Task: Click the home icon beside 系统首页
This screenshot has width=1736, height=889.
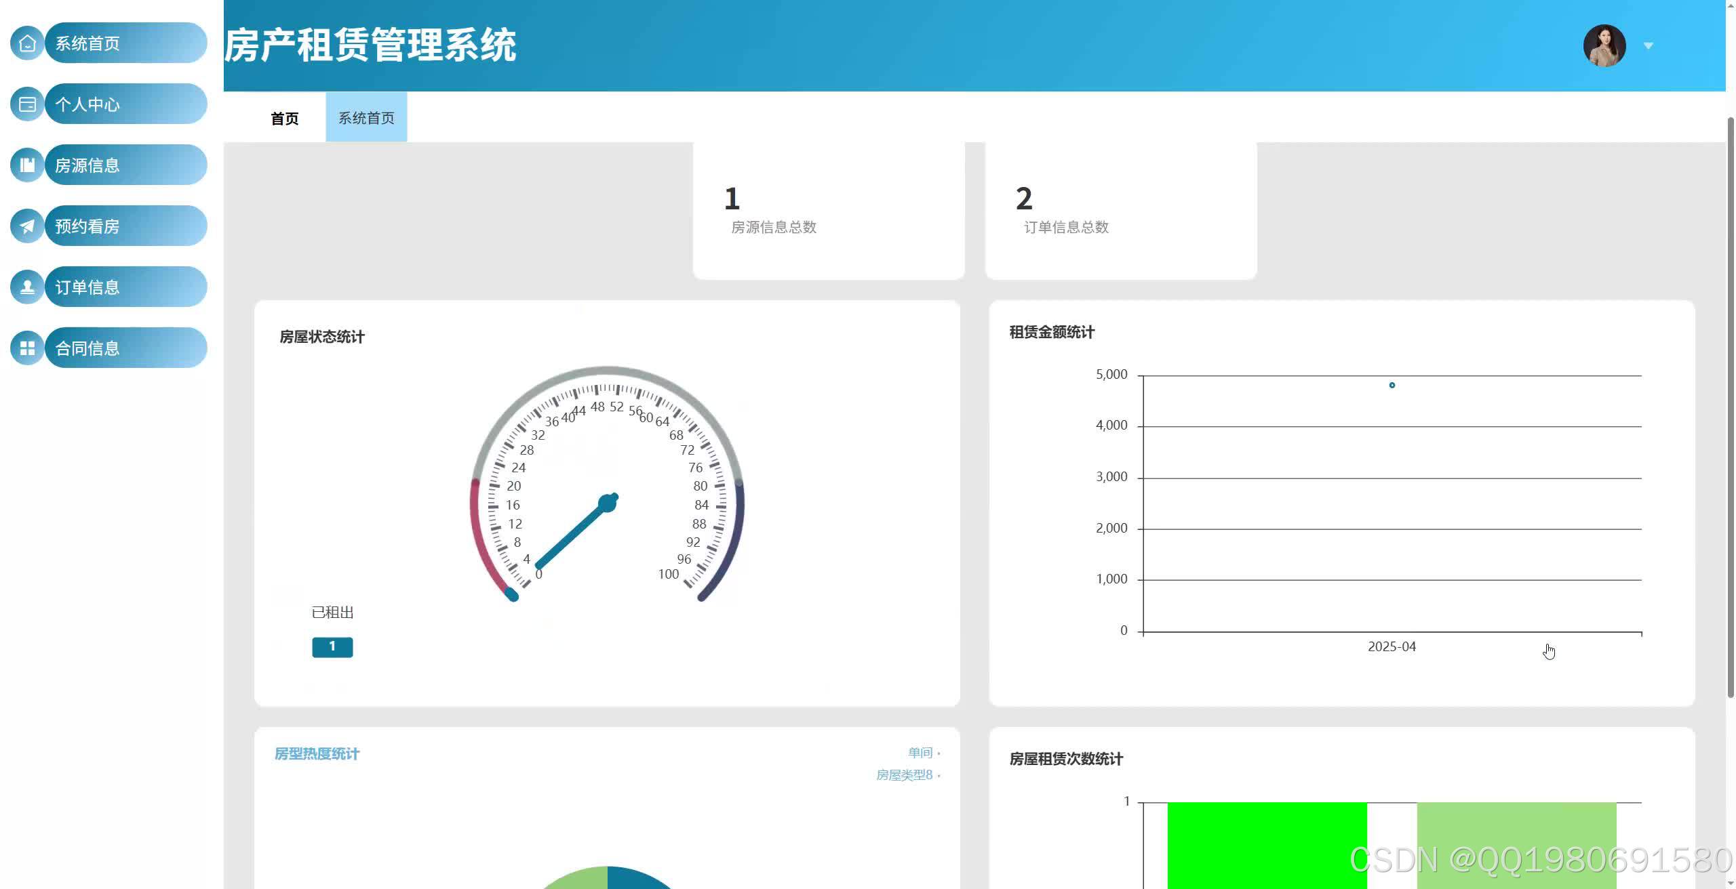Action: [x=27, y=43]
